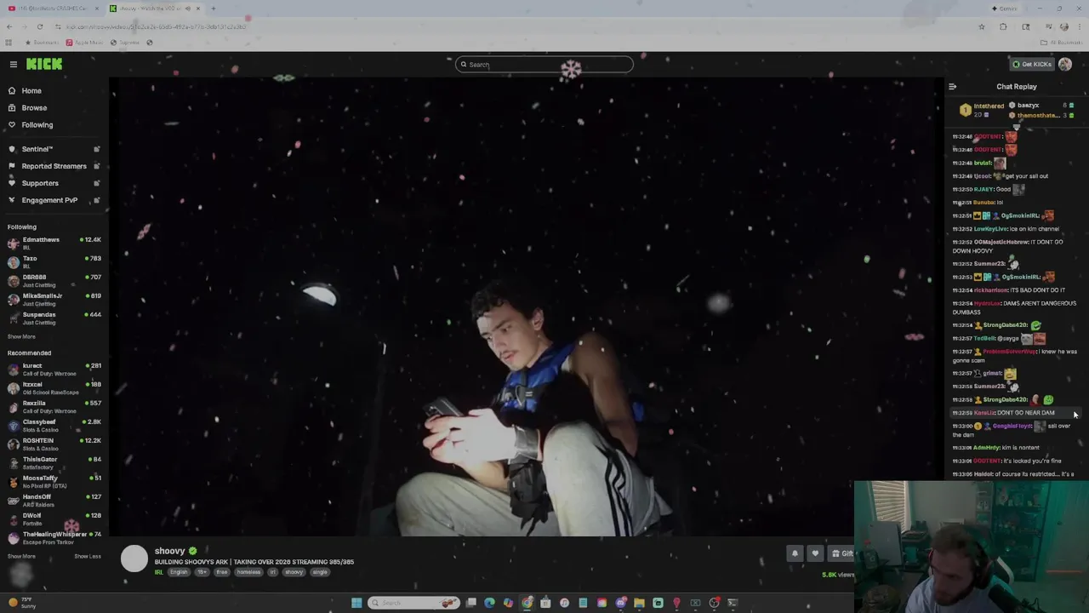Click the lock icon beside Supporters
This screenshot has height=613, width=1089.
click(96, 183)
